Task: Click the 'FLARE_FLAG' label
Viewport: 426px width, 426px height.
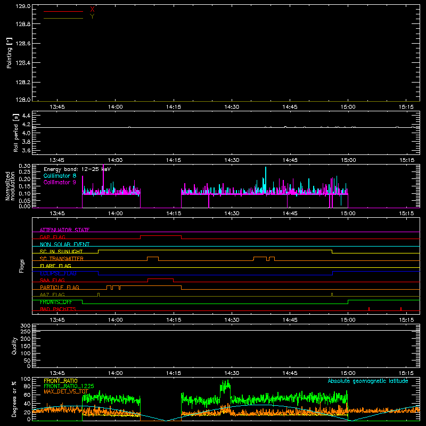Action: [55, 266]
